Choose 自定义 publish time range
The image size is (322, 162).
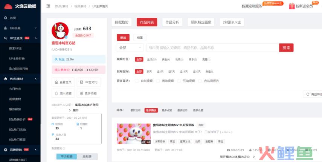click(209, 72)
